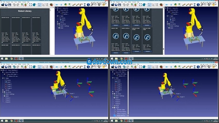Hourglass icon in the 00:02:25 frame toolbar
The image size is (219, 123).
tap(195, 5)
